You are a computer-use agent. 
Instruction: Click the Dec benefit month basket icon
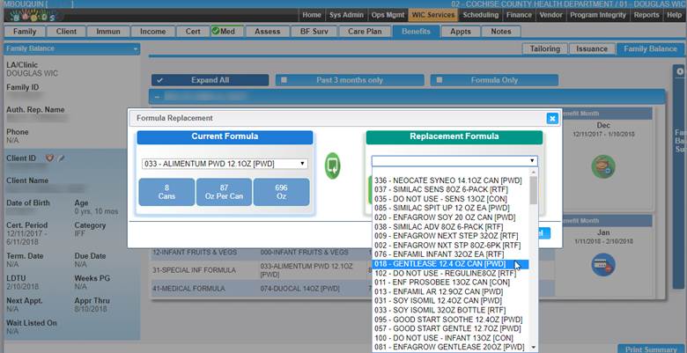(x=603, y=166)
